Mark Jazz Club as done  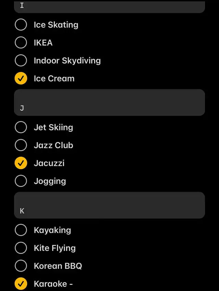click(21, 145)
